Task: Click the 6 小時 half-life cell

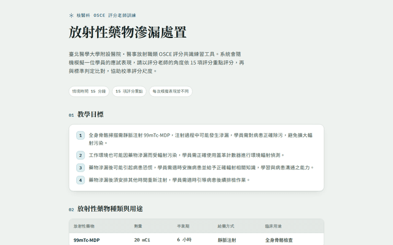Action: pos(184,239)
